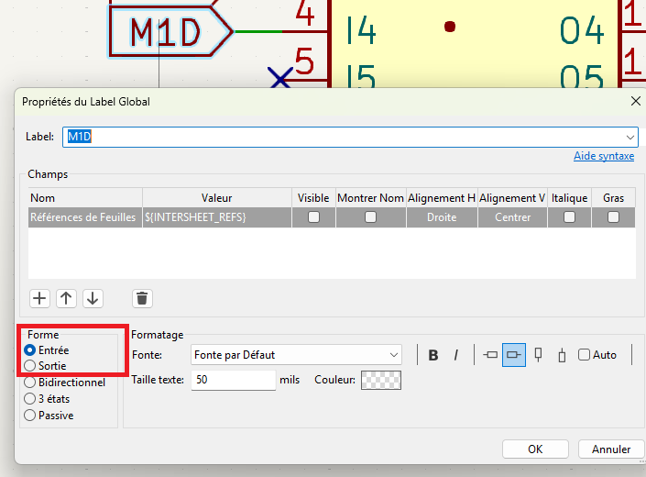Open the Aide syntaxe link

[604, 156]
